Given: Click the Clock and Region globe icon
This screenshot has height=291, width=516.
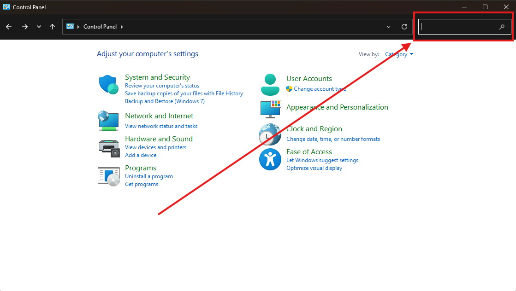Looking at the screenshot, I should 270,134.
